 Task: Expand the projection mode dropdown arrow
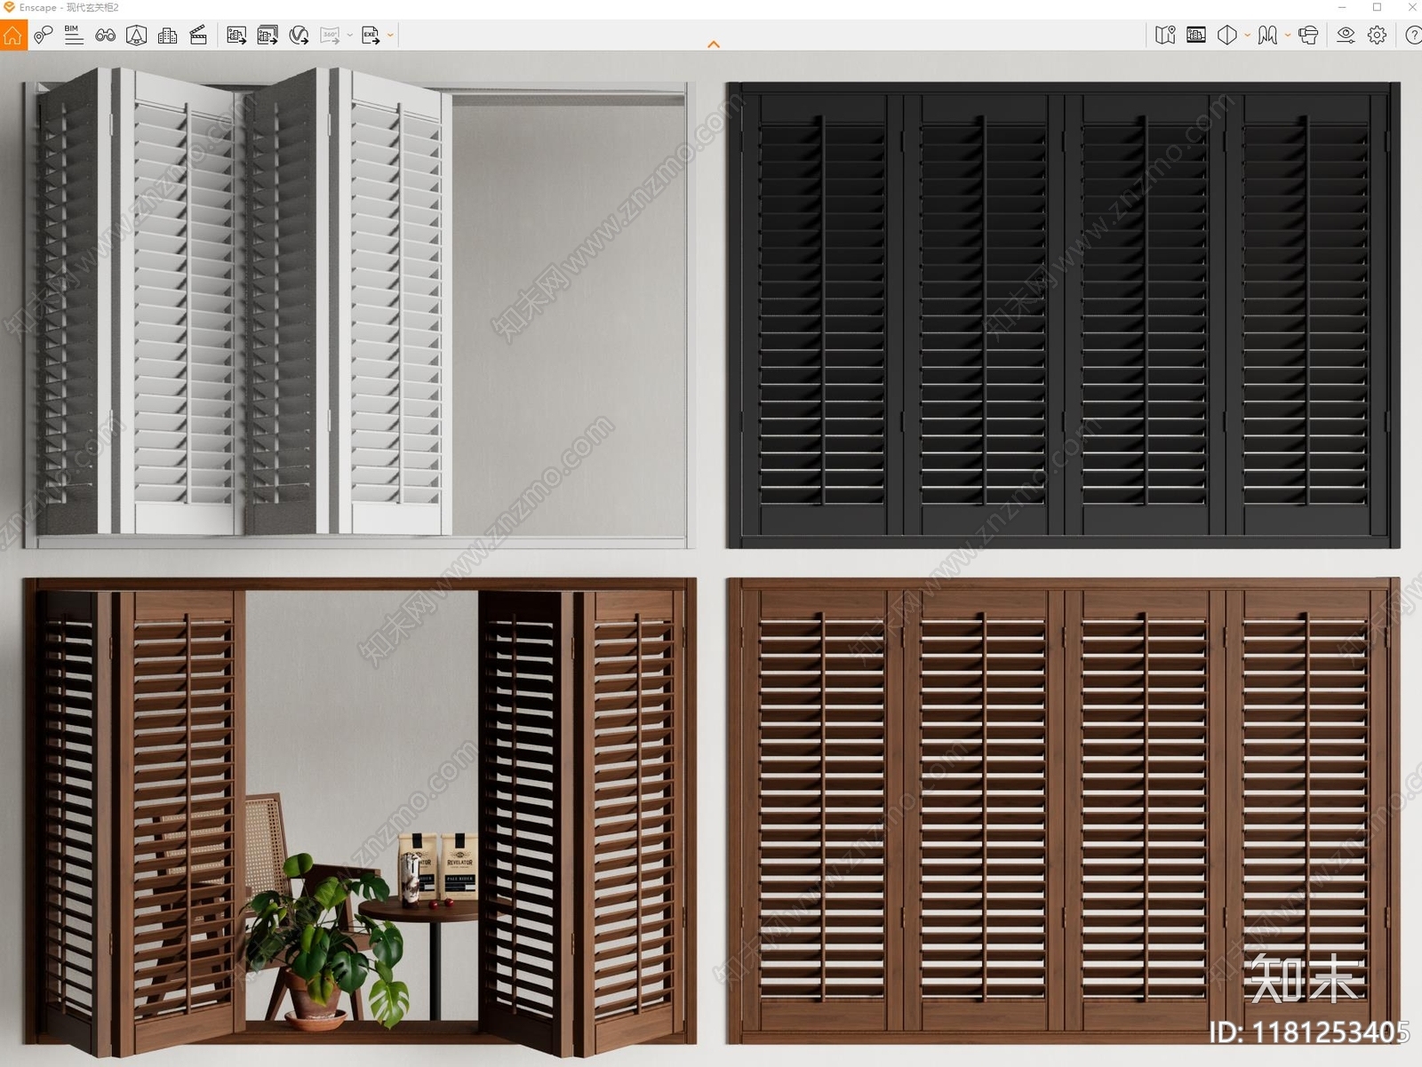[x=1247, y=36]
